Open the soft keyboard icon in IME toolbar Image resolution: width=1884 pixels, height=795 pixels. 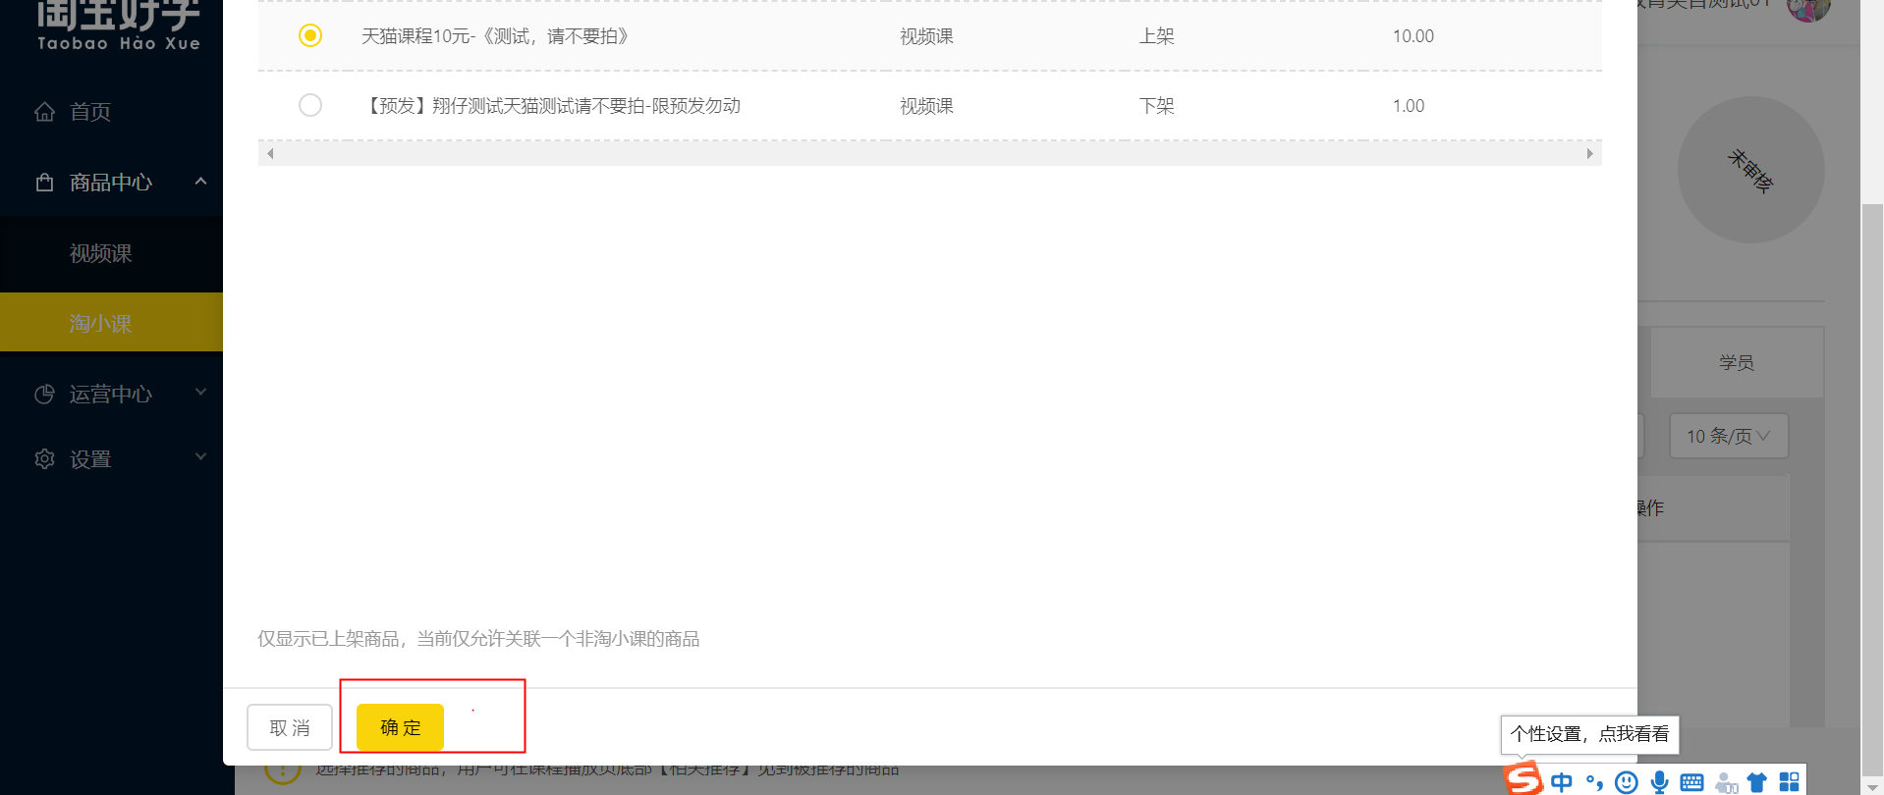[1691, 782]
